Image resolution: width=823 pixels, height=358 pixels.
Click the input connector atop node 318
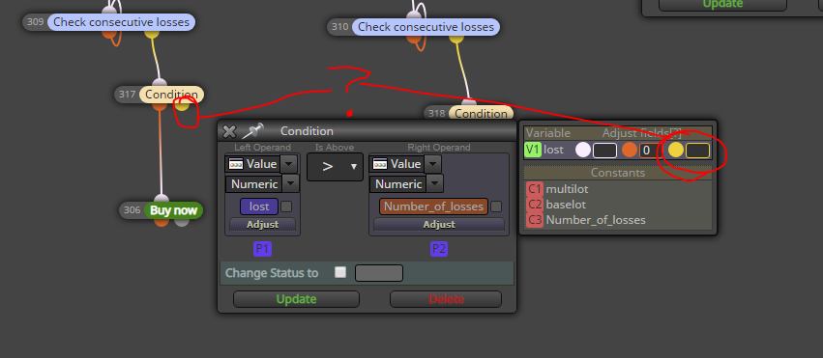[x=469, y=102]
